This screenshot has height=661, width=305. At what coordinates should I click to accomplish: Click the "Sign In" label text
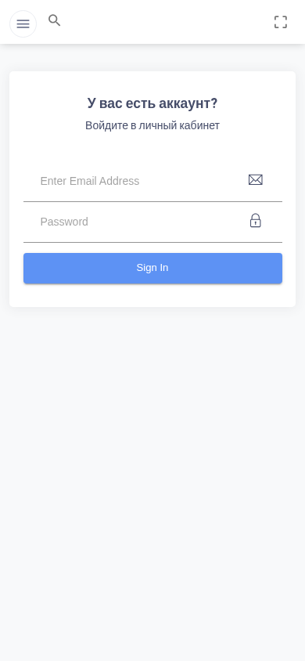point(152,268)
